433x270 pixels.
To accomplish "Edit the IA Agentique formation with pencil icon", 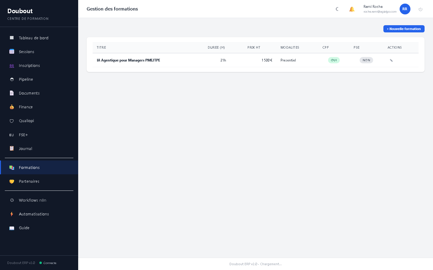I will (391, 60).
